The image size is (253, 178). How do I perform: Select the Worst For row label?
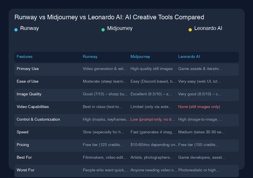(26, 170)
